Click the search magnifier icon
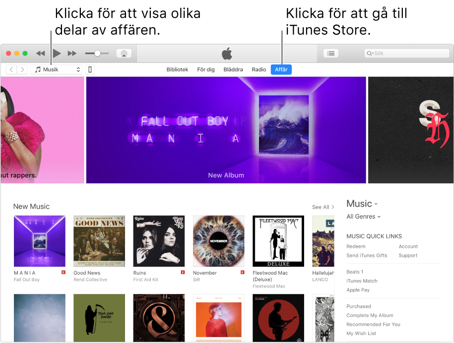454x343 pixels. pyautogui.click(x=370, y=53)
